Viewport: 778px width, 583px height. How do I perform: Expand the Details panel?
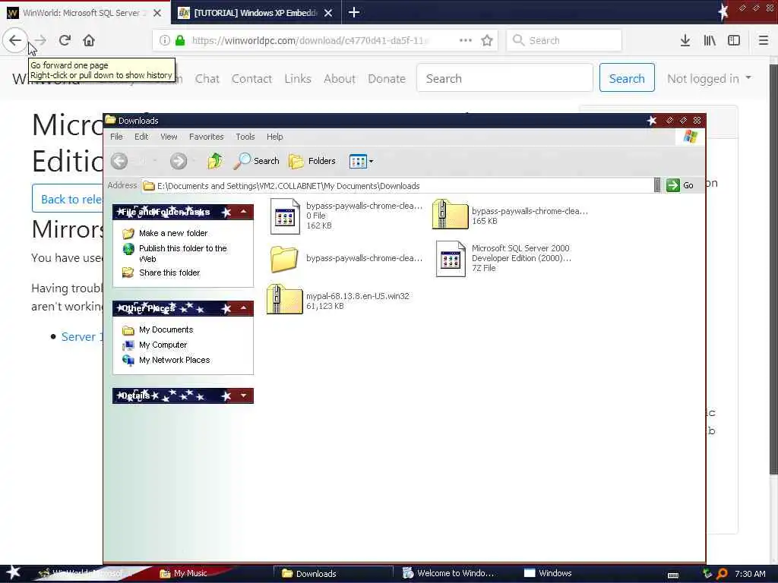click(244, 395)
